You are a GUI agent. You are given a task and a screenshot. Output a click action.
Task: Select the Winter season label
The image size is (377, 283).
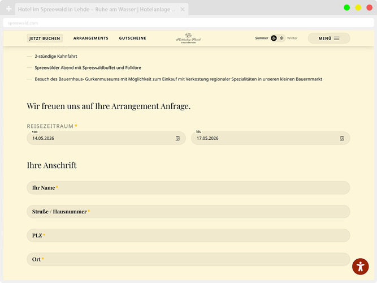292,38
